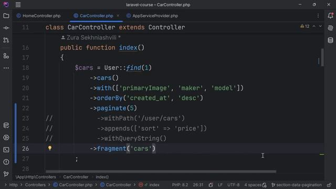Go to previous highlighted problem arrow
This screenshot has width=336, height=189.
pyautogui.click(x=314, y=26)
